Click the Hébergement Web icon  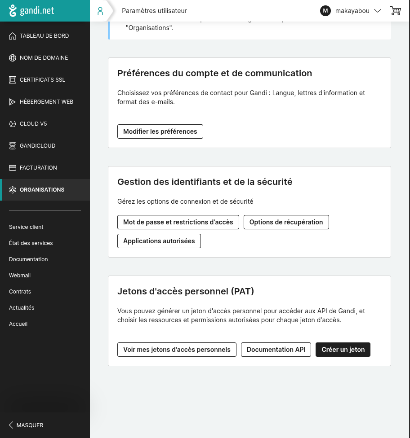13,102
